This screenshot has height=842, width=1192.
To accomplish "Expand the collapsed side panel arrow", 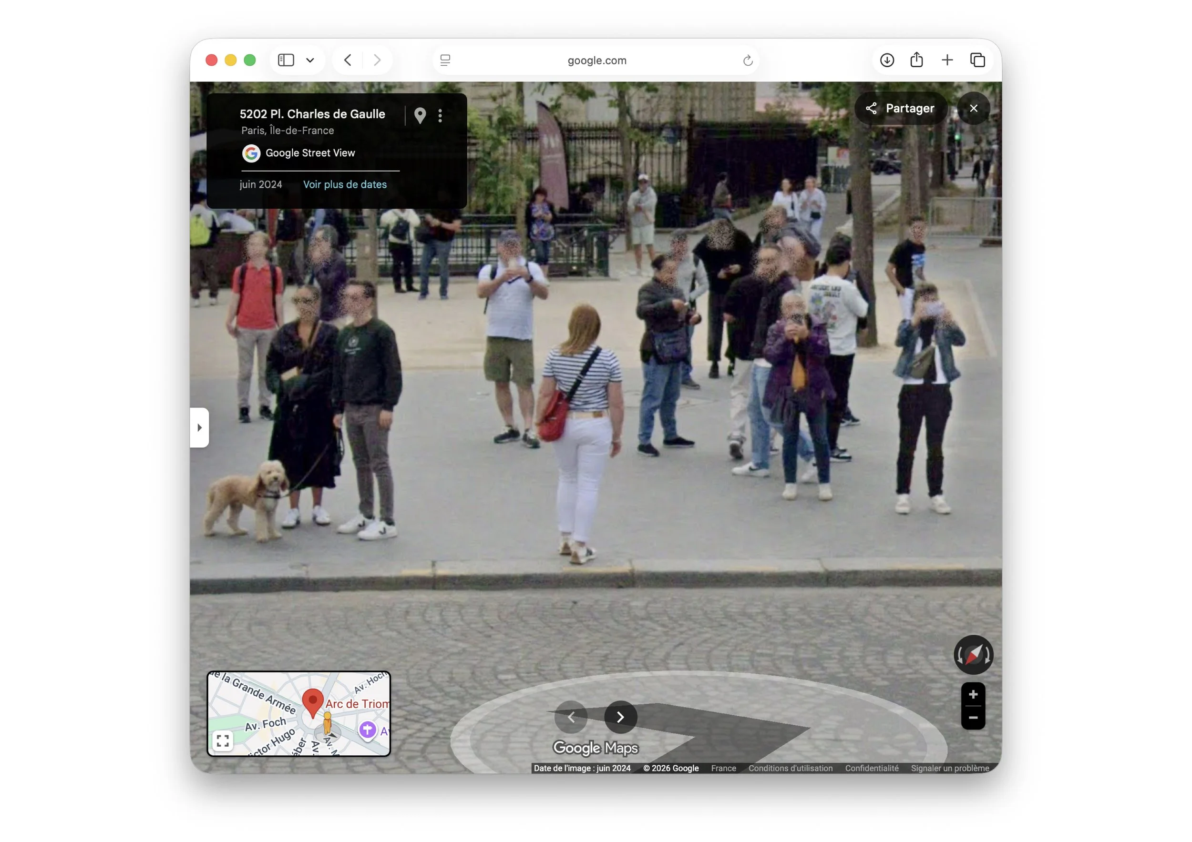I will [199, 427].
